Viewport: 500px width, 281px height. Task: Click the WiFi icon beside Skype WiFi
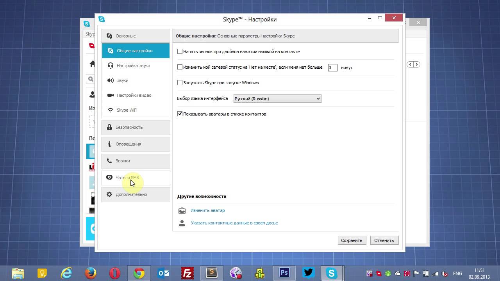(x=111, y=110)
